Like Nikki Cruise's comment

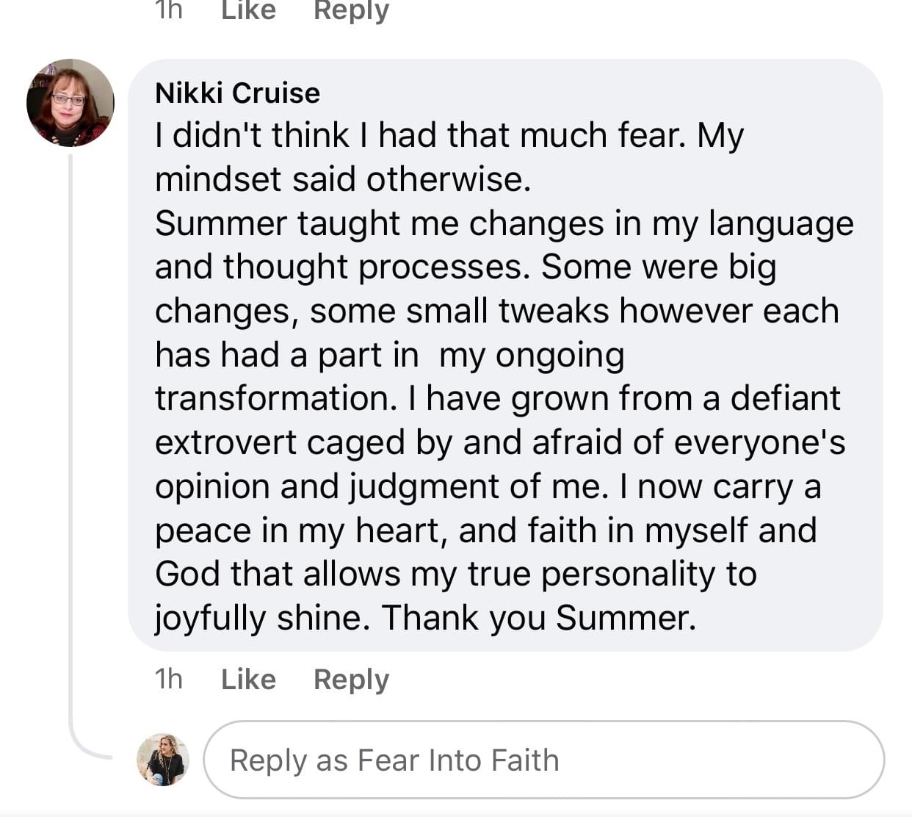(x=248, y=679)
